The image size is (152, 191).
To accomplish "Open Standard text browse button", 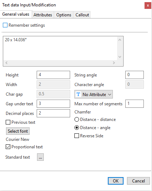I will point(40,157).
